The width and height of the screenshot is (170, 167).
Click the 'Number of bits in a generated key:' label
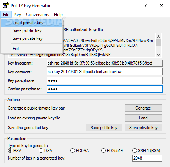pos(37,158)
